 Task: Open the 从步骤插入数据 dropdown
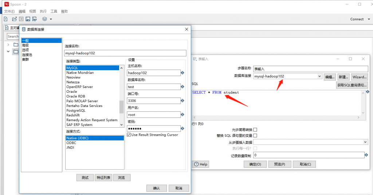(365, 142)
